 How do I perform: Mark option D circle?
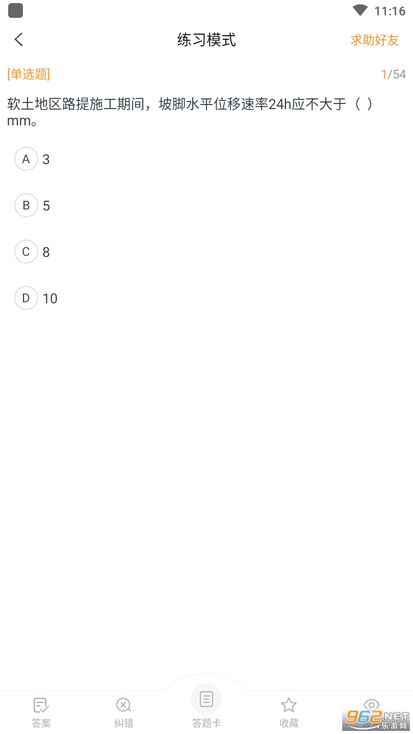click(26, 298)
